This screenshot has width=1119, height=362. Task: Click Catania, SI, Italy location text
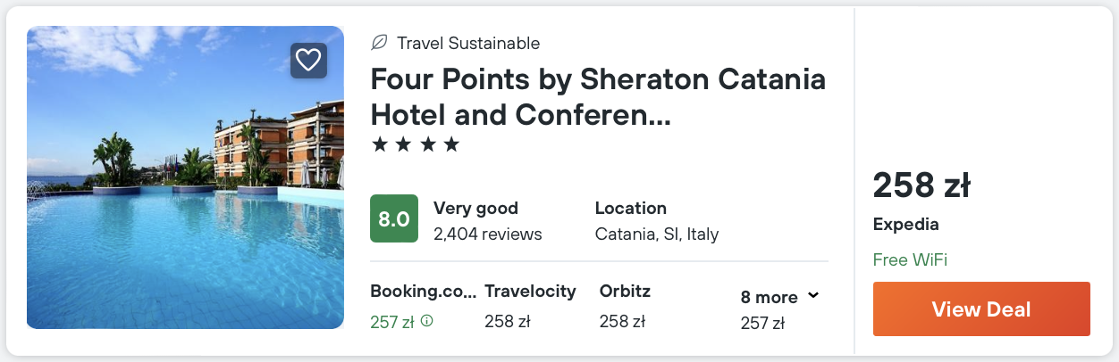point(656,234)
